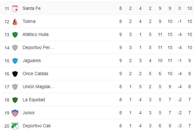Click the Deportivo Cali team crest

[15, 126]
